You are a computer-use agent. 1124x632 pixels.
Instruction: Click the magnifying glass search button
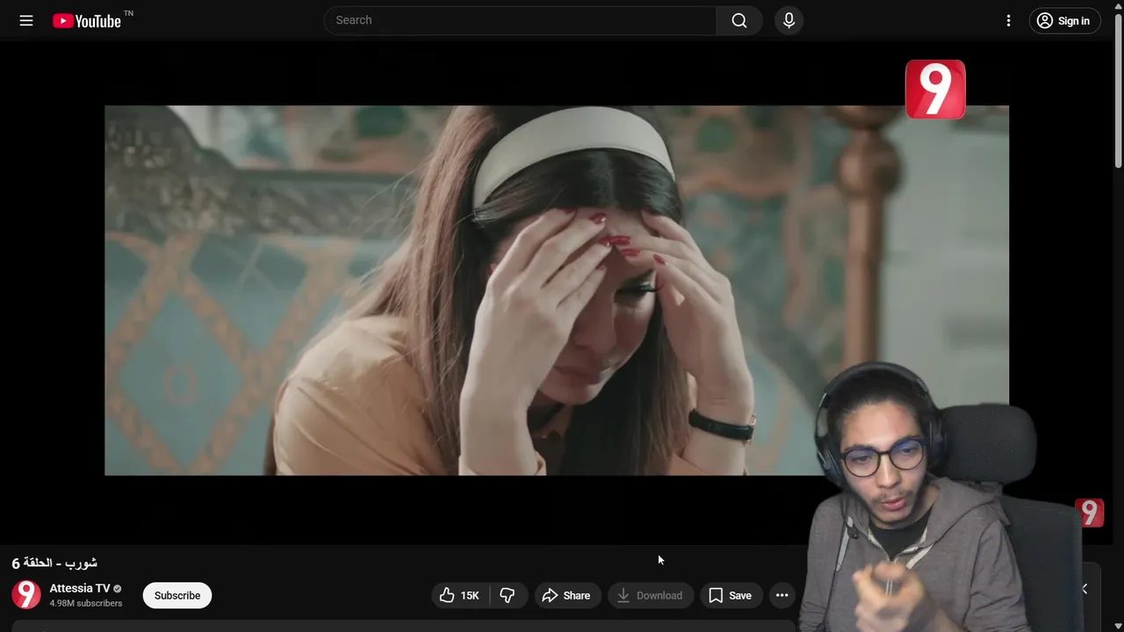click(x=739, y=20)
